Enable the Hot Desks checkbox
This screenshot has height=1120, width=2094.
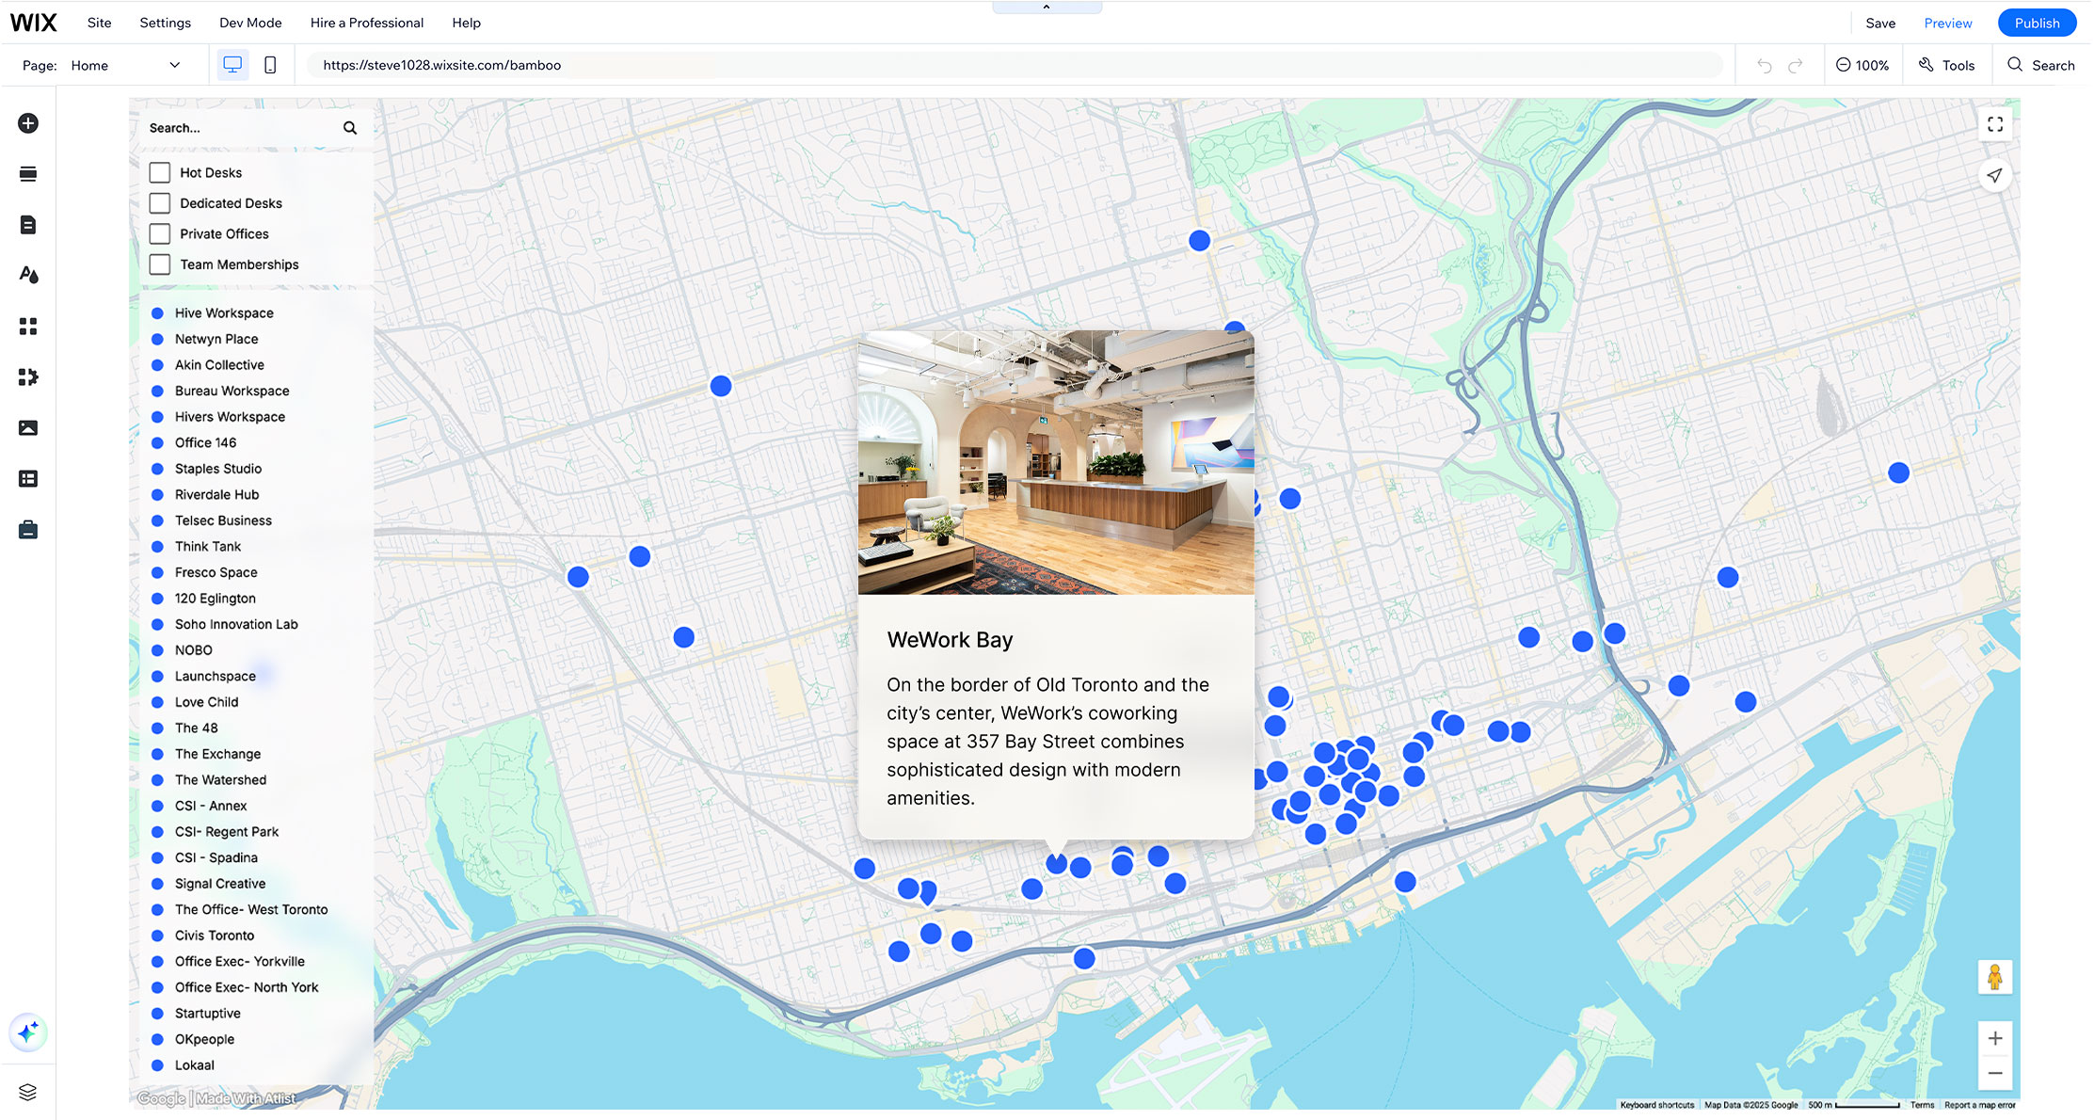(160, 172)
